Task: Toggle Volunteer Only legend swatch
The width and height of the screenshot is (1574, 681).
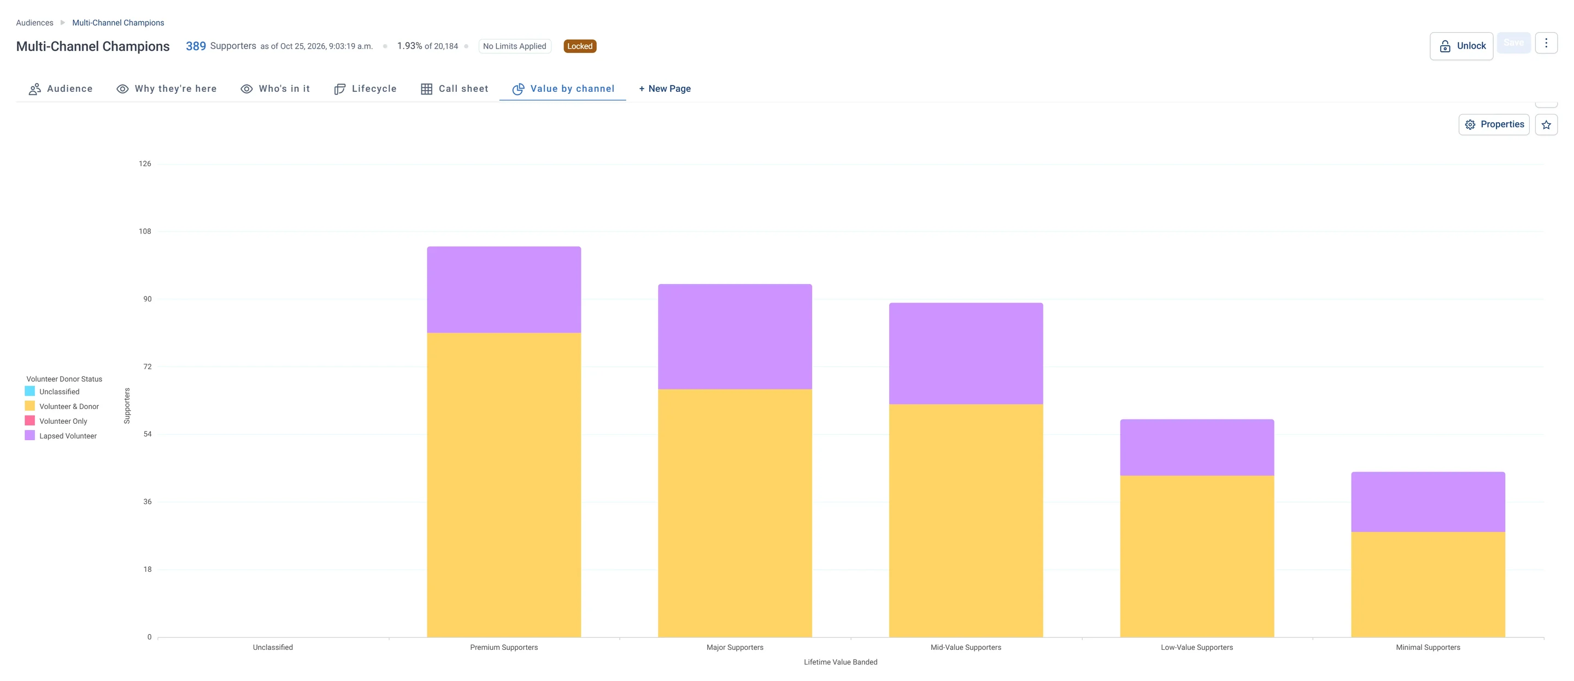Action: [30, 421]
